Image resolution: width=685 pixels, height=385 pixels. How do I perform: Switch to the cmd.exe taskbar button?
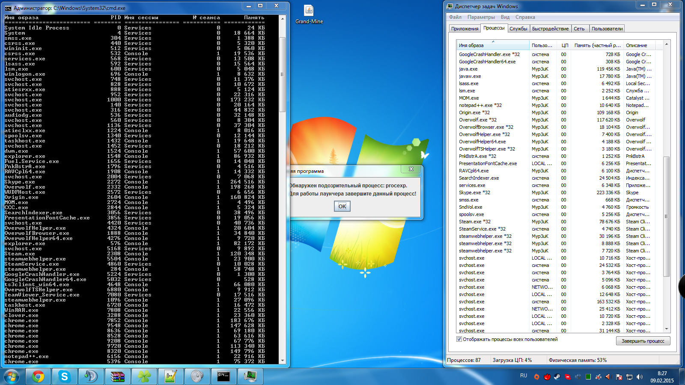pos(223,376)
